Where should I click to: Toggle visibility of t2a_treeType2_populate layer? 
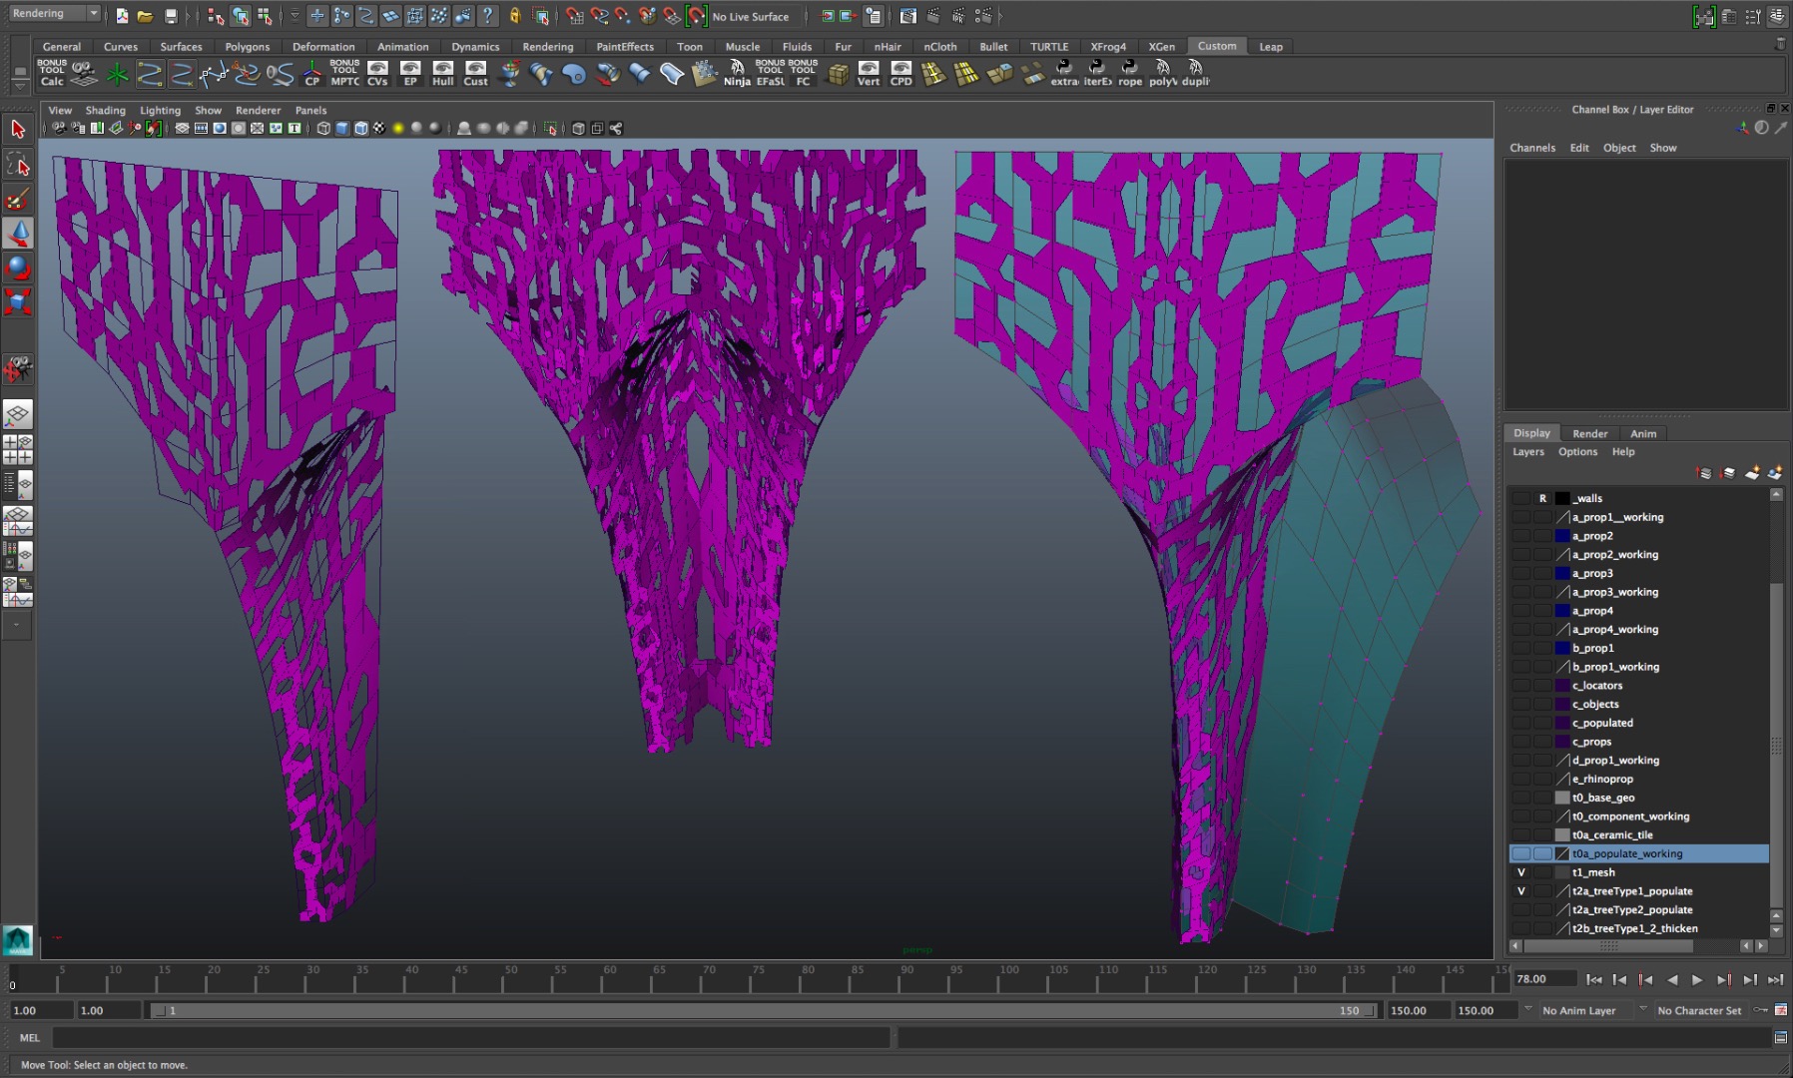coord(1520,910)
